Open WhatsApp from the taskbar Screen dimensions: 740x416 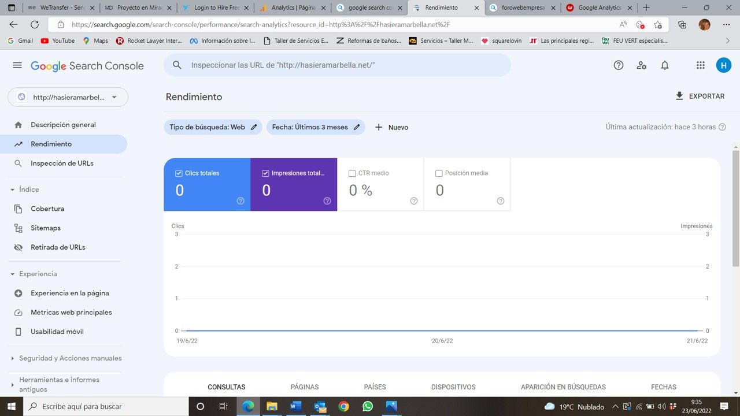[368, 406]
